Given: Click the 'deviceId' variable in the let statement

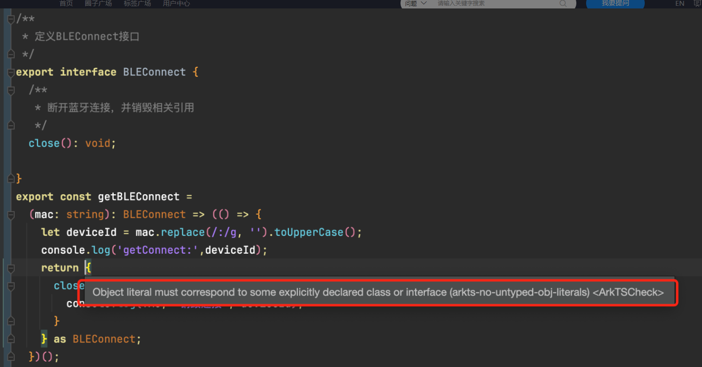Looking at the screenshot, I should coord(91,232).
